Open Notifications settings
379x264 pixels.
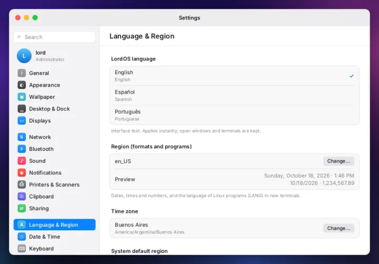54,172
